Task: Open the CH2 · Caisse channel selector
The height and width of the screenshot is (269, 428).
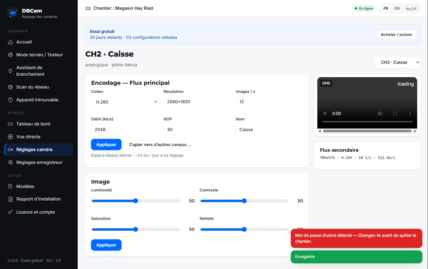Action: 398,62
